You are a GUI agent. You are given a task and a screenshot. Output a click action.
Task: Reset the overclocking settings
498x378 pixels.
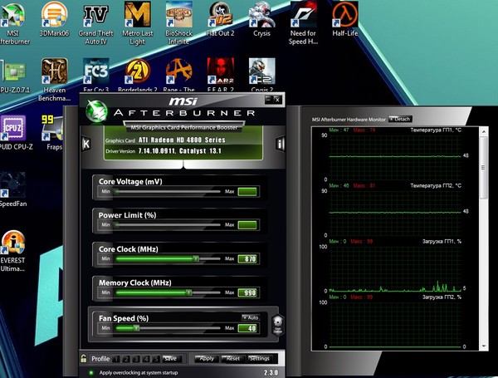pyautogui.click(x=232, y=359)
